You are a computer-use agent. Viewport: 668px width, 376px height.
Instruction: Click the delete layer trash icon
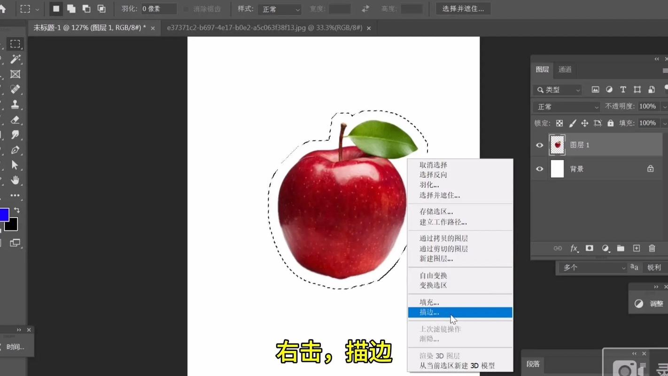(x=652, y=248)
